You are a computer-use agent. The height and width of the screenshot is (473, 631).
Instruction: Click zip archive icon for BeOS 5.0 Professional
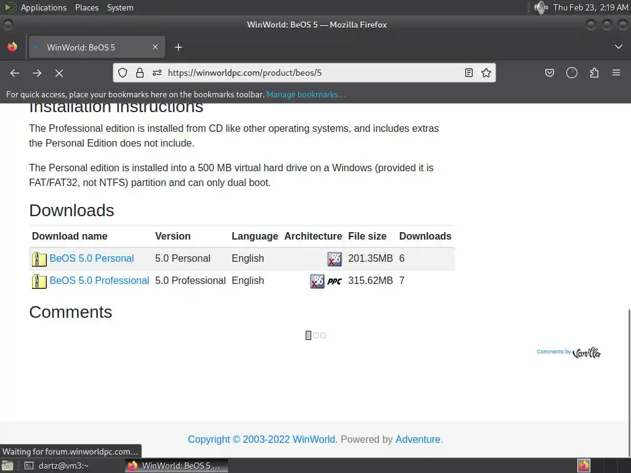(x=39, y=281)
